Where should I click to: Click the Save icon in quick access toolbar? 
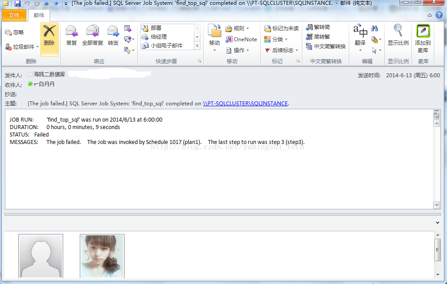pyautogui.click(x=18, y=4)
